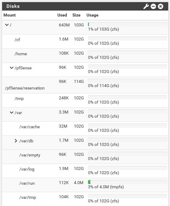Click the Usage column header
The height and width of the screenshot is (206, 170).
(92, 15)
